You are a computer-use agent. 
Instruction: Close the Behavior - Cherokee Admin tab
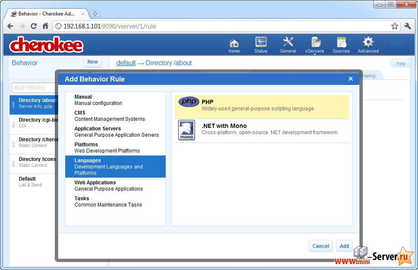[x=83, y=14]
